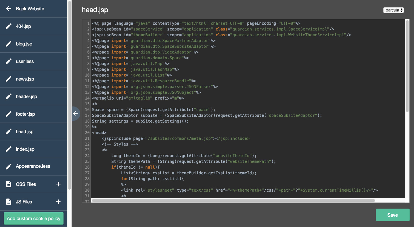Click the pencil icon beside user.less
The image size is (414, 227).
point(9,62)
